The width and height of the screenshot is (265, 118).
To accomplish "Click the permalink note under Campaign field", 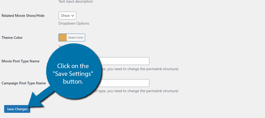I will [x=135, y=91].
